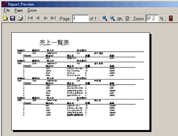The height and width of the screenshot is (136, 178).
Task: Save the report with the floppy disk icon
Action: pos(13,18)
